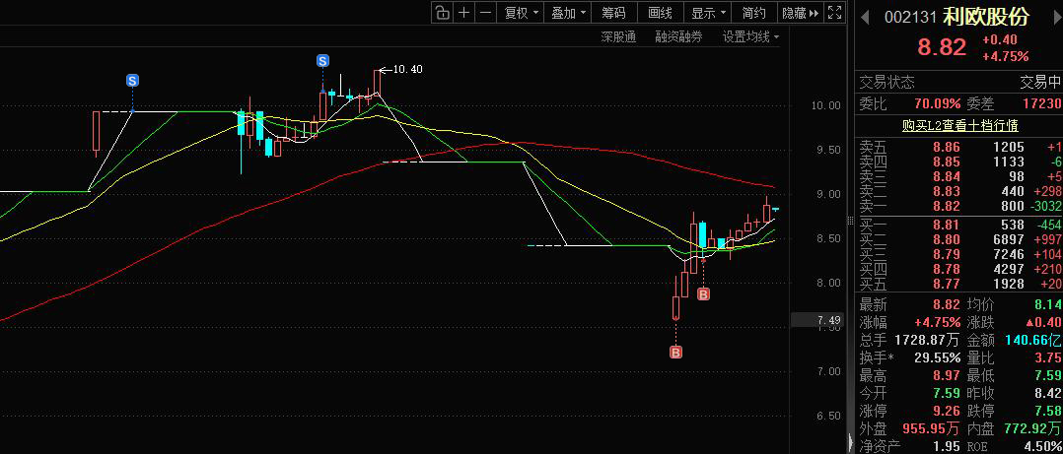Click 换手 value 29.55%
The height and width of the screenshot is (454, 1063).
(938, 357)
